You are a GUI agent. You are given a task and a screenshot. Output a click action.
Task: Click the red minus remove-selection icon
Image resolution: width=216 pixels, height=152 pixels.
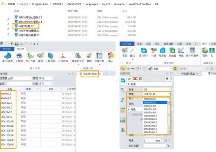tap(133, 69)
